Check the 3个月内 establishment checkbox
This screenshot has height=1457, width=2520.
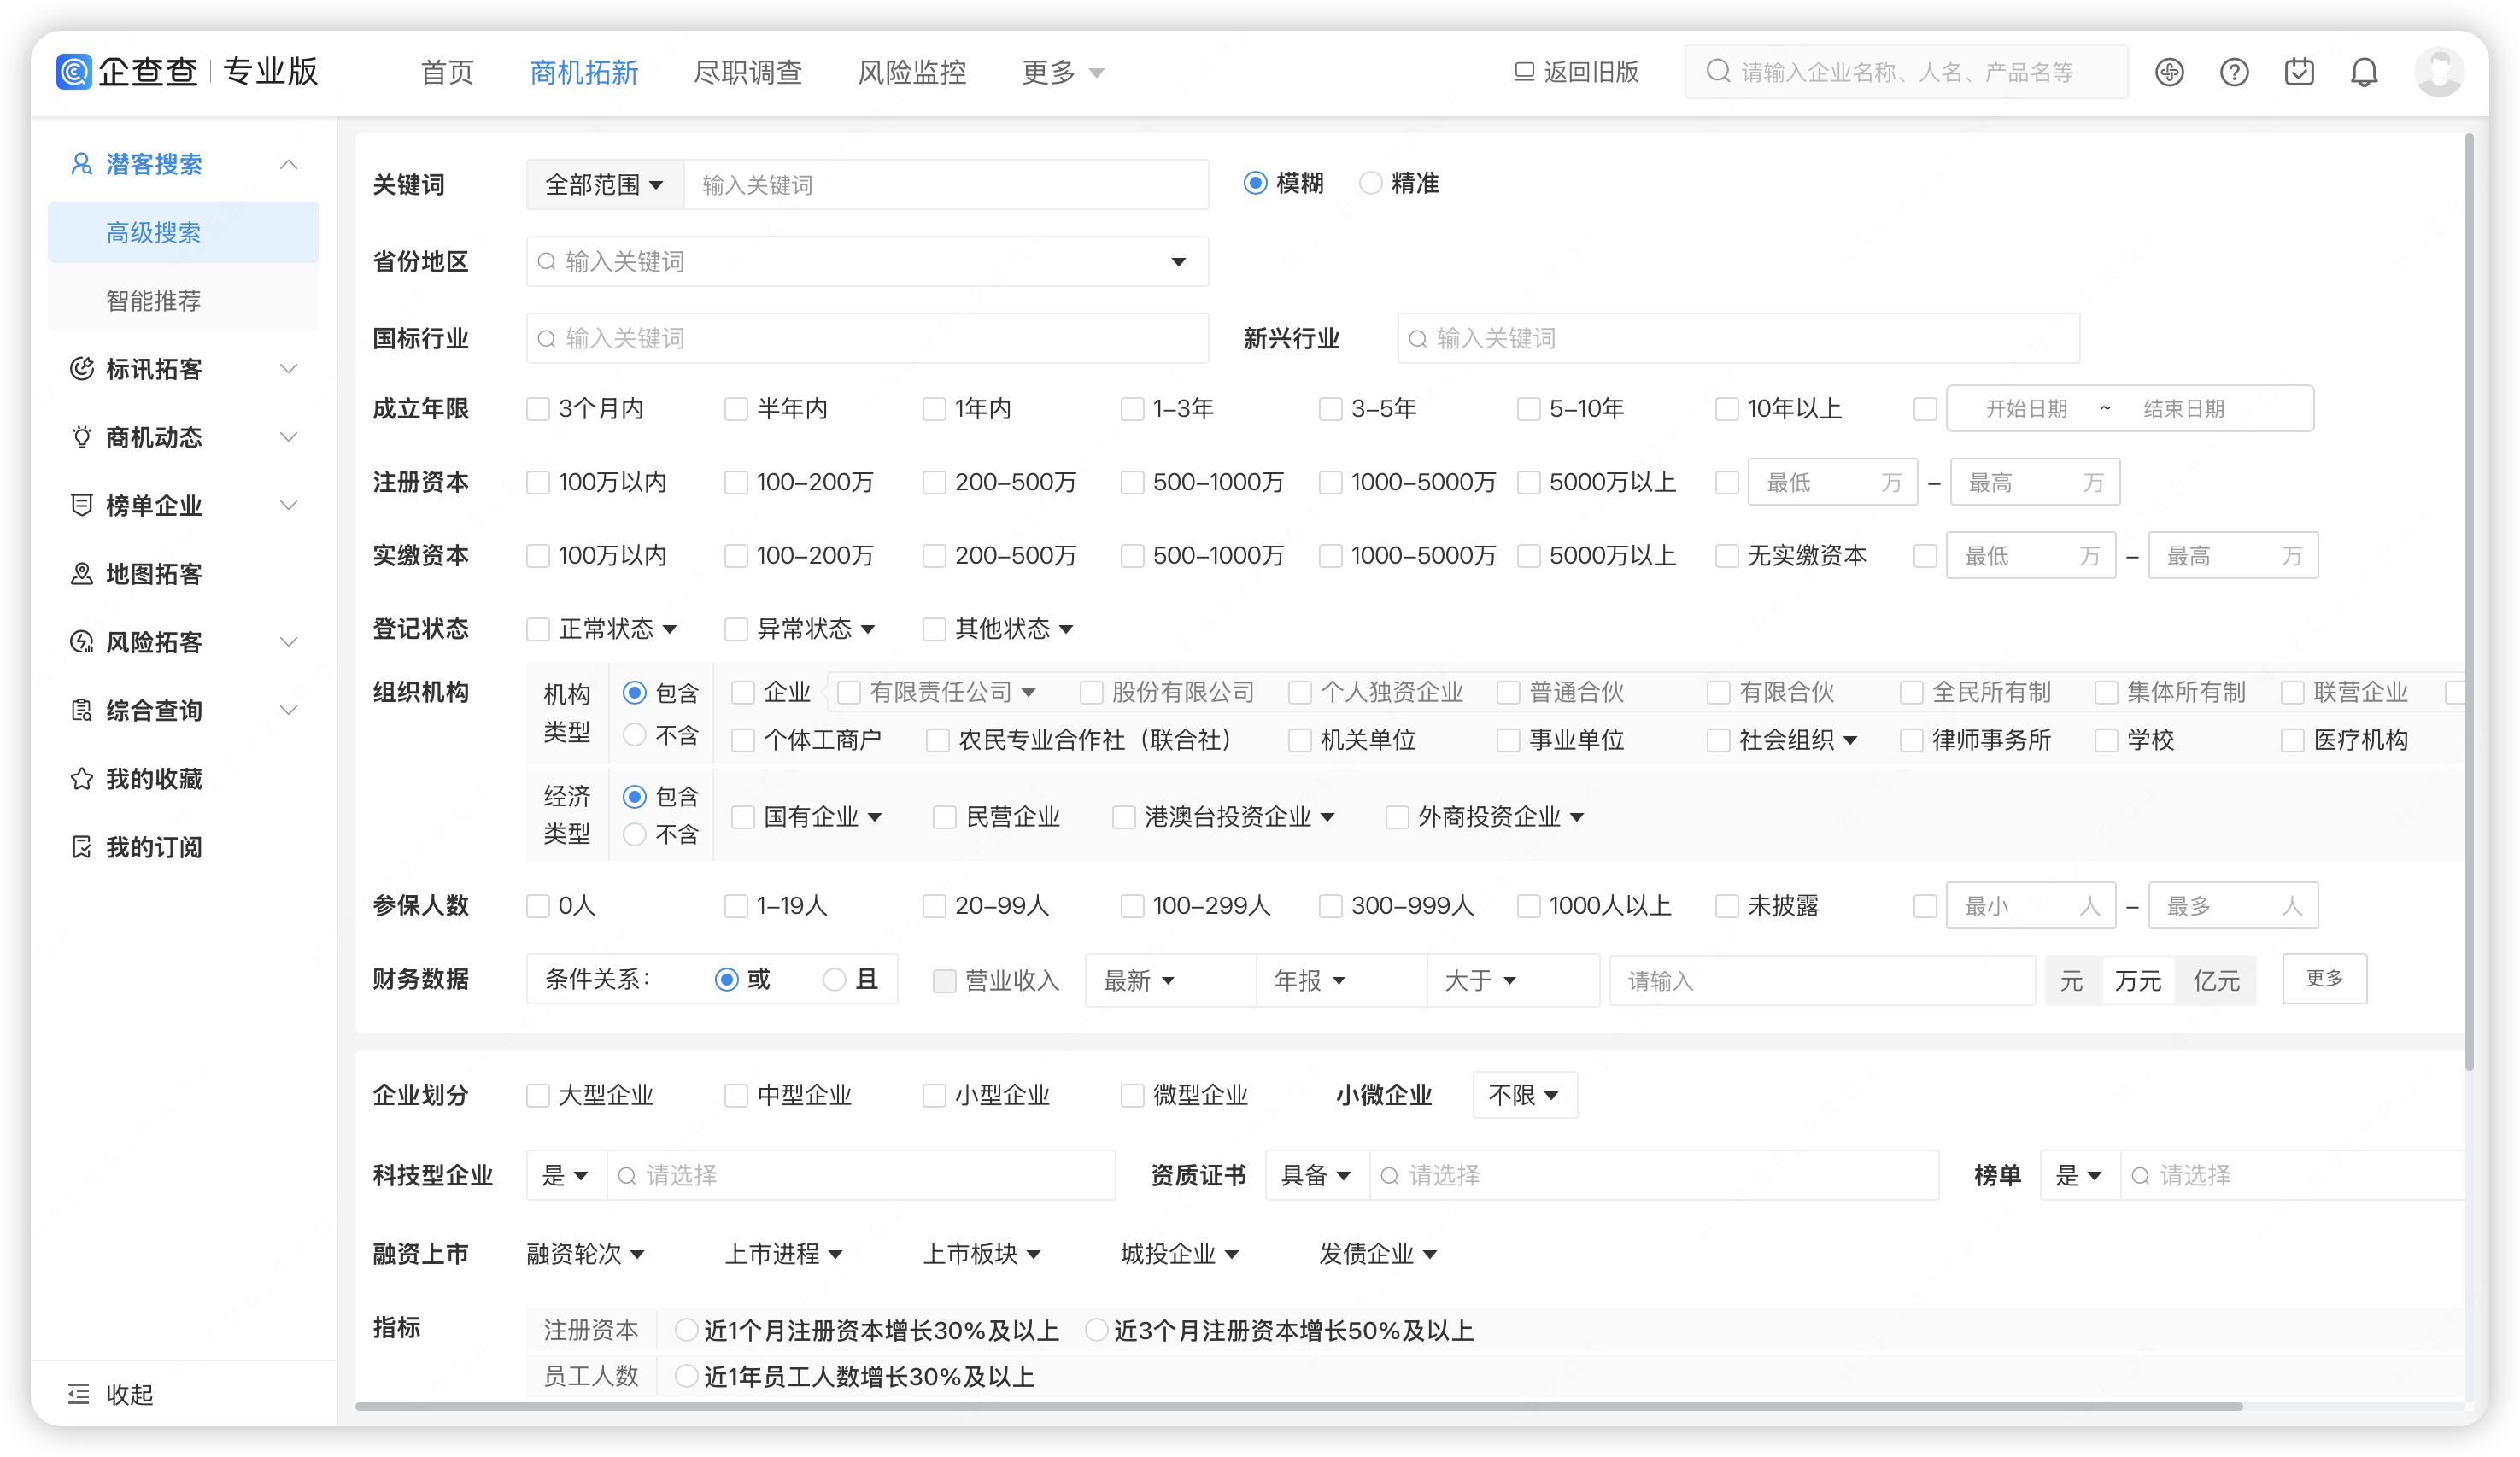pos(538,409)
